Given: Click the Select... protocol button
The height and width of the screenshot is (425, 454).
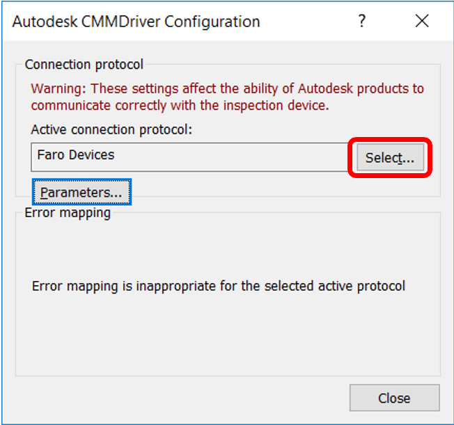Looking at the screenshot, I should pos(390,158).
